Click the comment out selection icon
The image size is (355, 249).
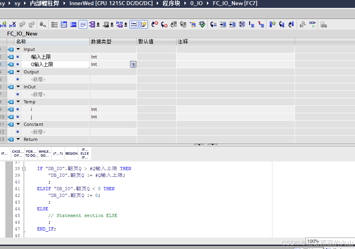click(252, 24)
